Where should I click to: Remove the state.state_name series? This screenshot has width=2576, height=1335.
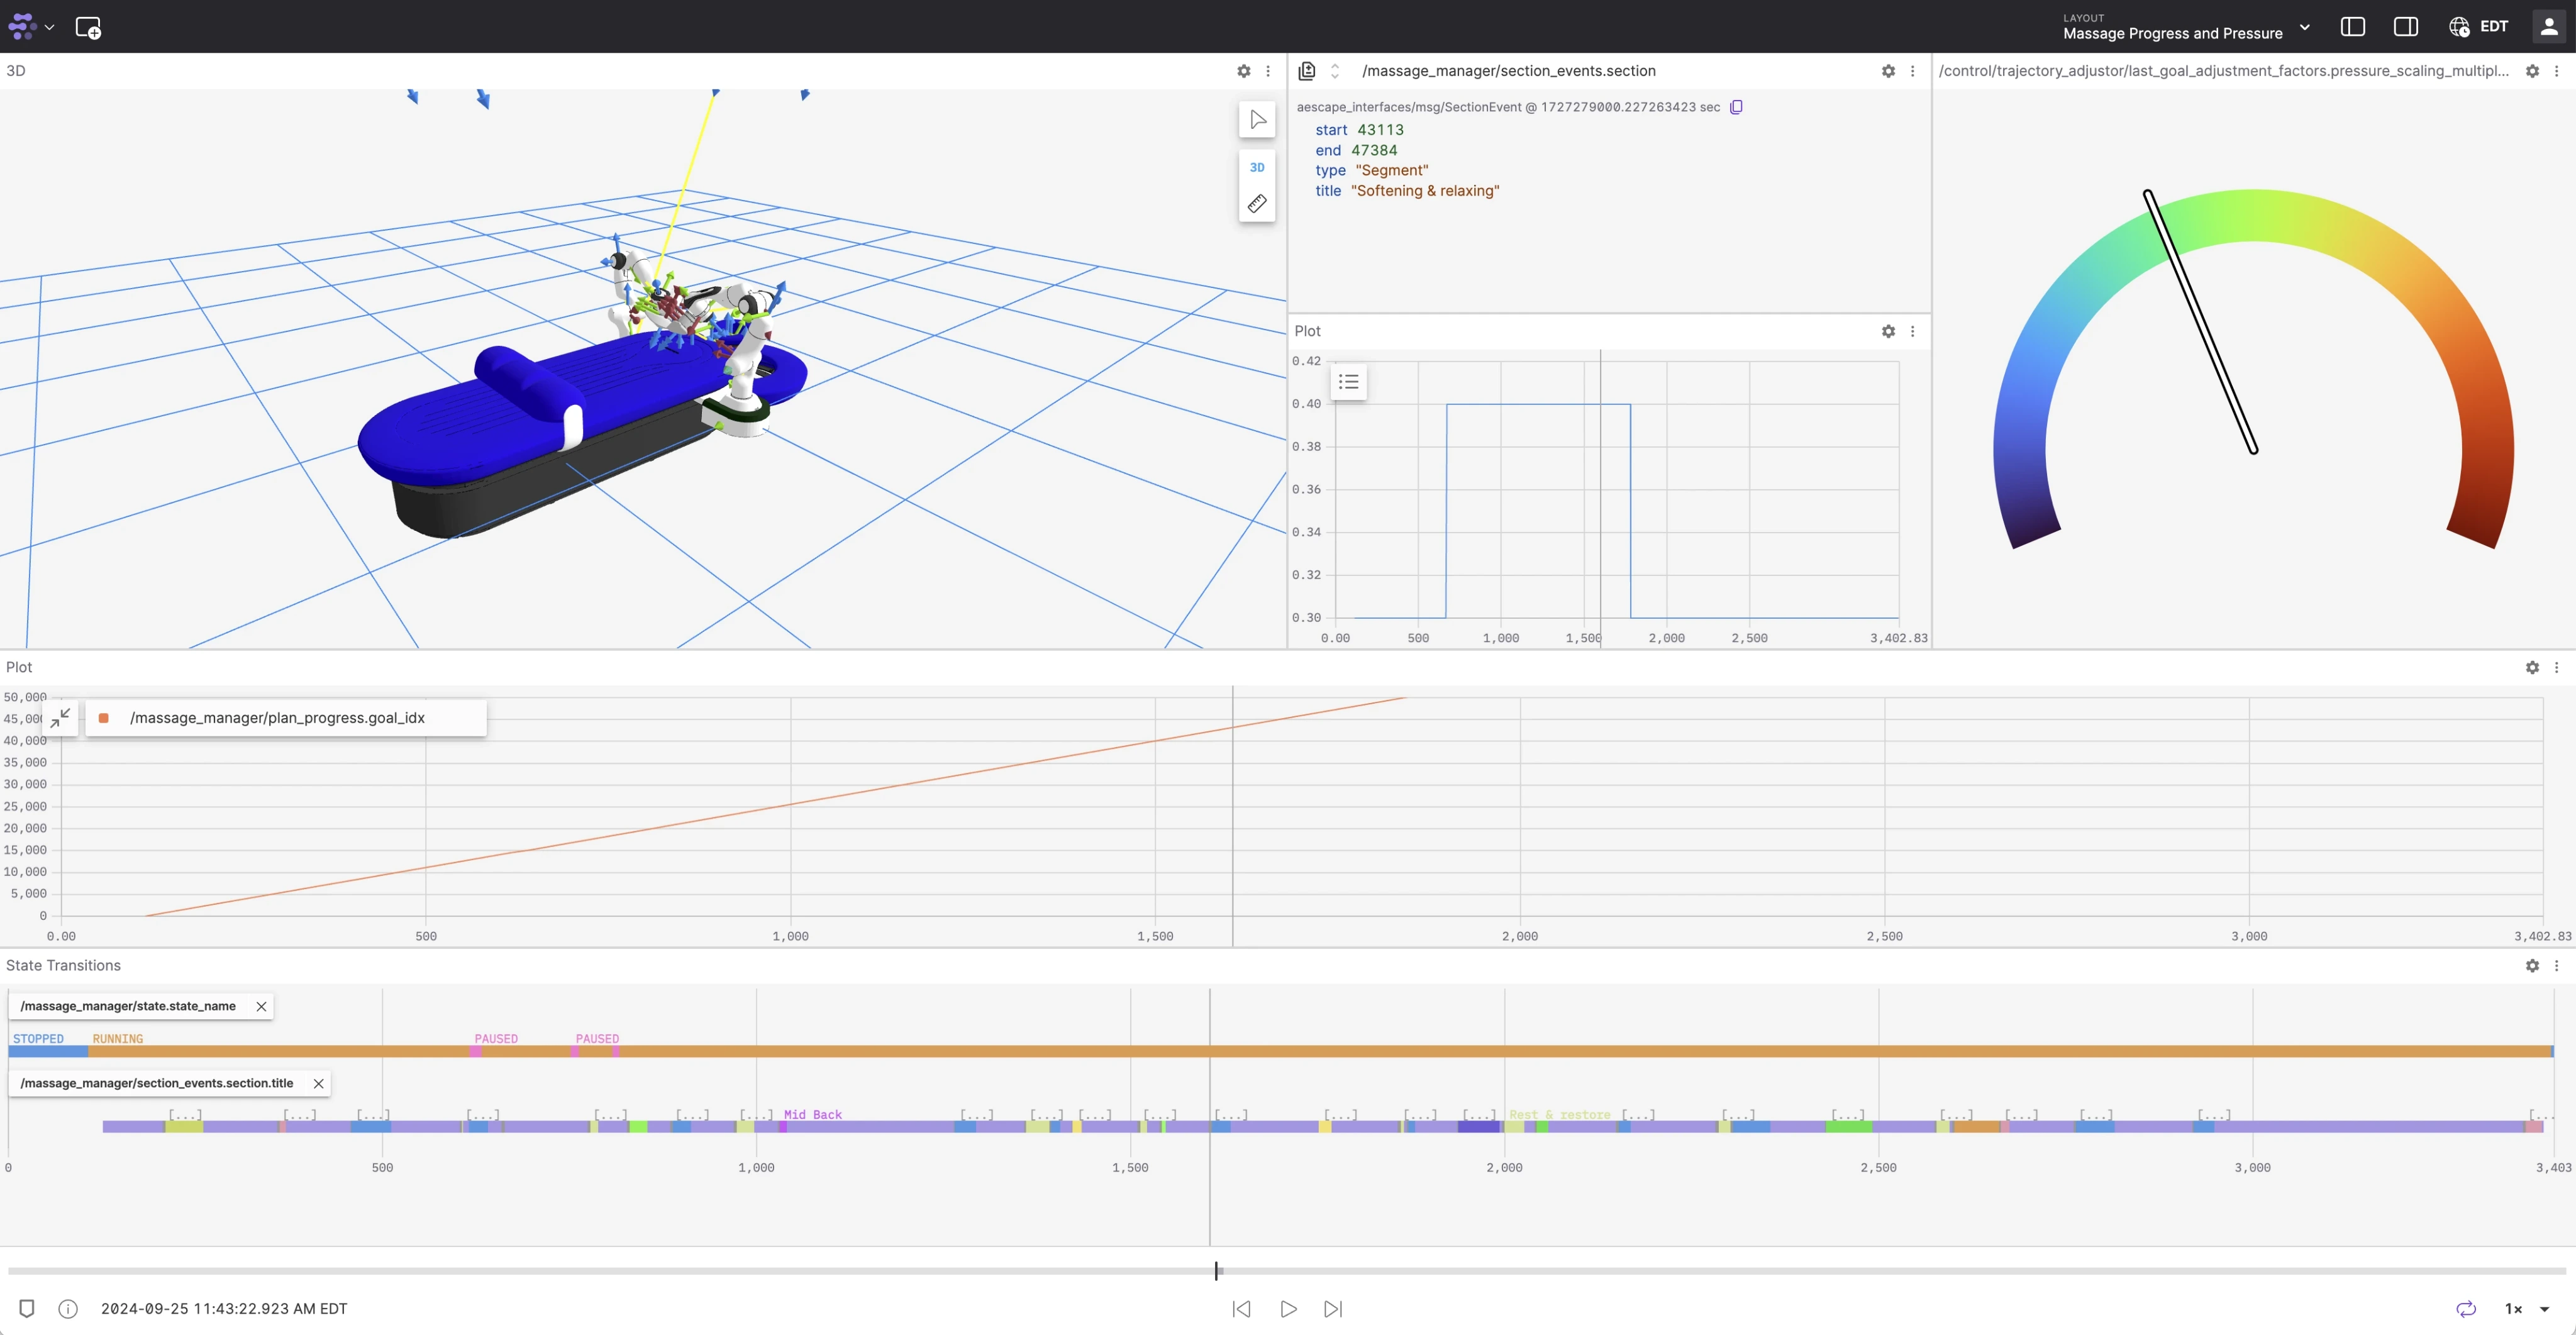click(261, 1006)
